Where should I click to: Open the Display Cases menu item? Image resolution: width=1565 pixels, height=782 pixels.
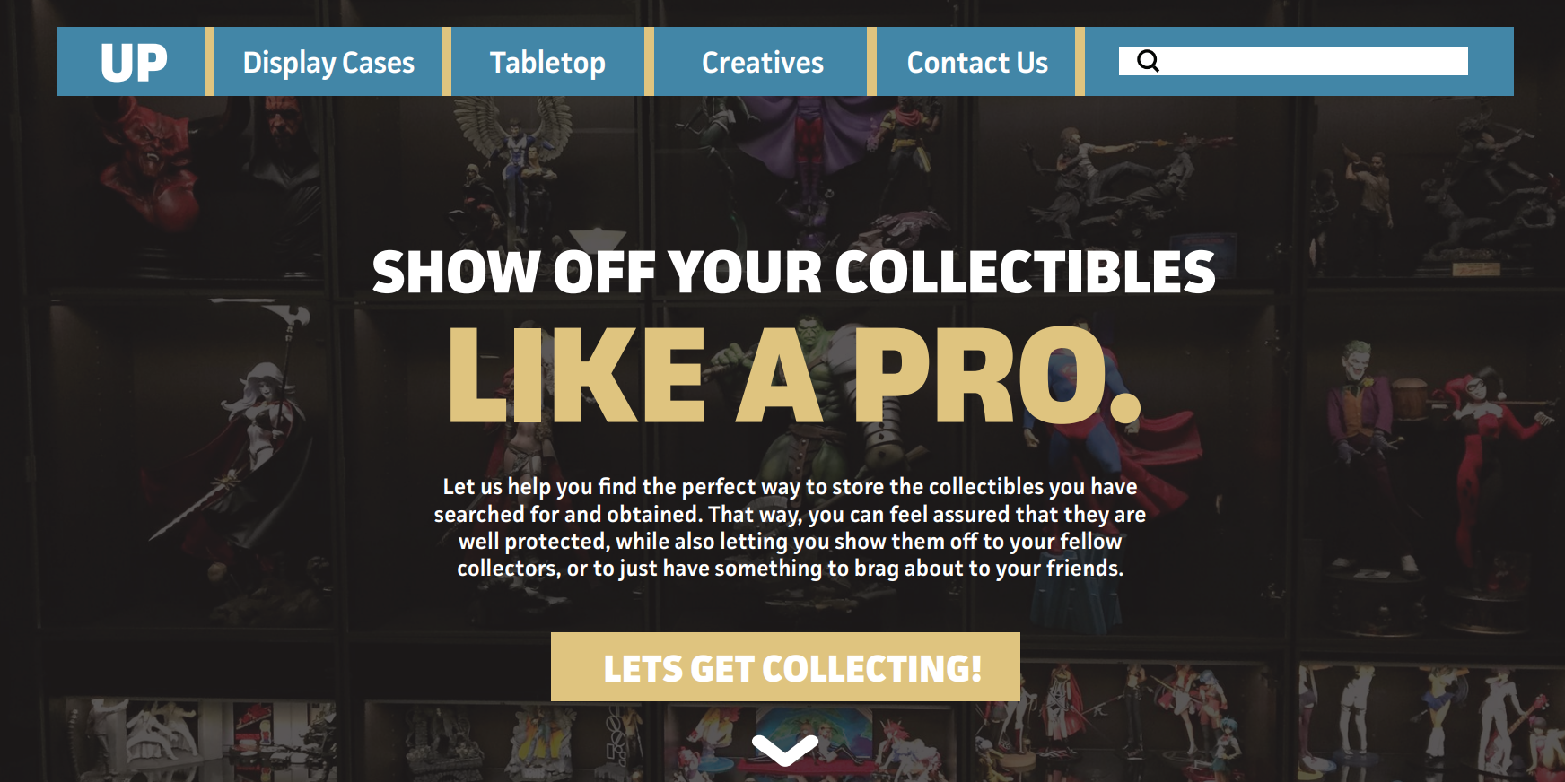[x=328, y=62]
